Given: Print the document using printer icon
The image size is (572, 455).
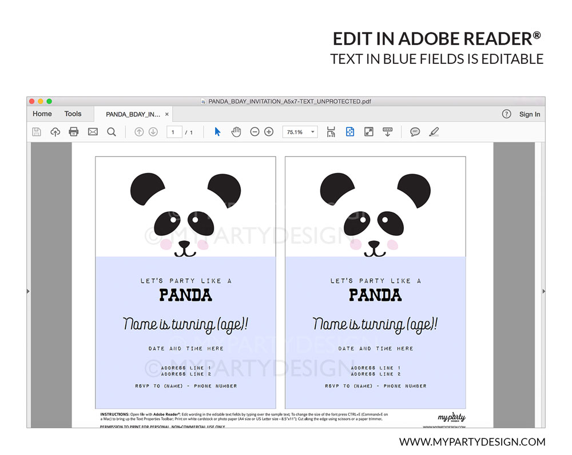Looking at the screenshot, I should click(74, 132).
